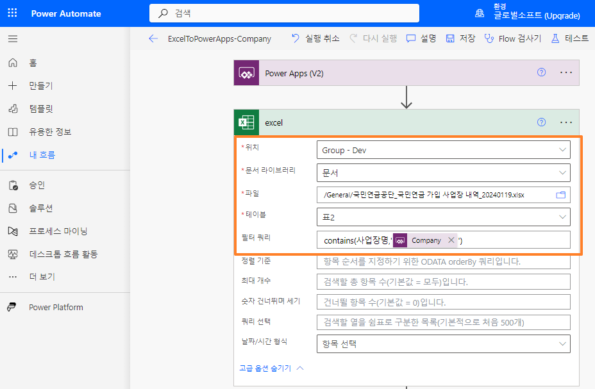
Task: Click the search magnifier icon
Action: click(x=163, y=13)
